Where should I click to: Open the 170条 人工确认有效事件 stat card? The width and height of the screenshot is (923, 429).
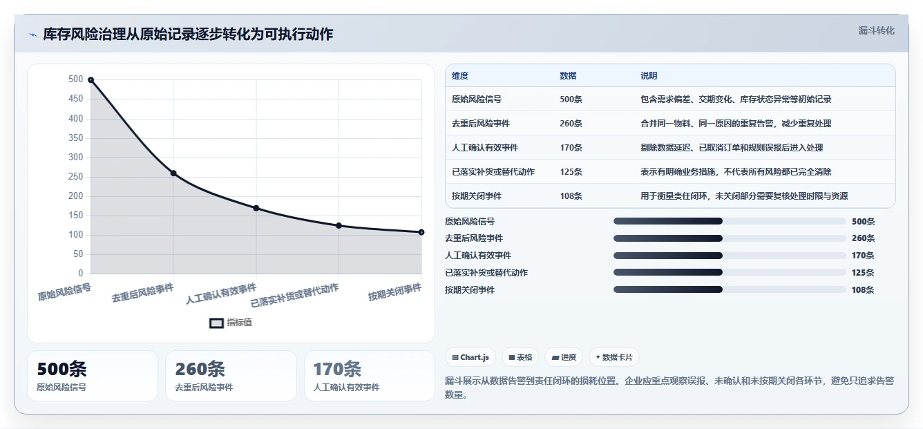(x=370, y=376)
